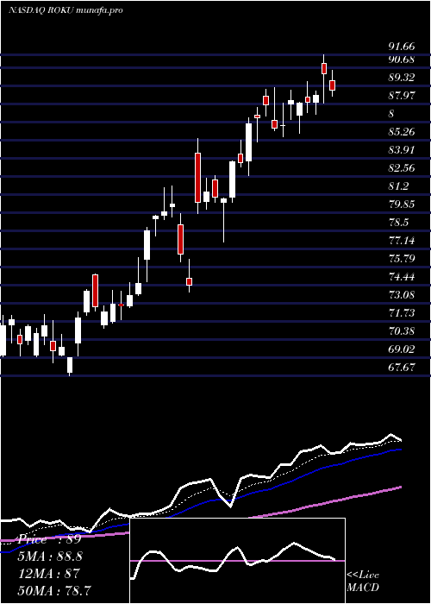This screenshot has width=431, height=604.
Task: Click the 81.2 price level label
Action: click(x=398, y=186)
